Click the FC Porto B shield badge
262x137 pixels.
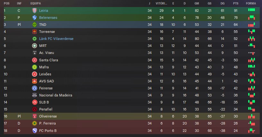tap(34, 130)
